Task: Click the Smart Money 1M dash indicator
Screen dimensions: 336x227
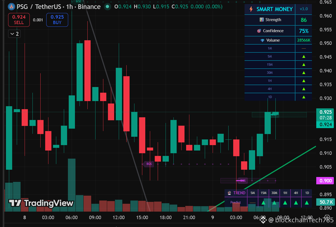Action: coord(304,48)
